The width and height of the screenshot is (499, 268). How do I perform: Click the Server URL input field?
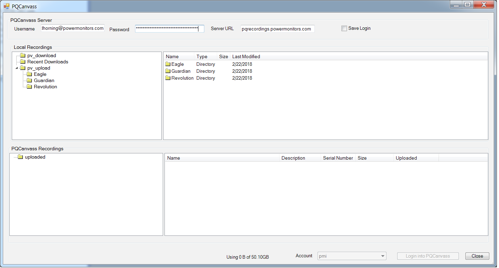277,29
